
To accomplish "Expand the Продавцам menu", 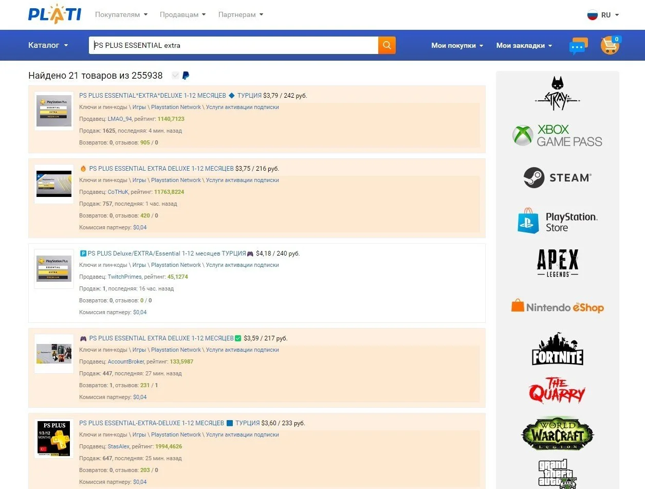I will 183,15.
